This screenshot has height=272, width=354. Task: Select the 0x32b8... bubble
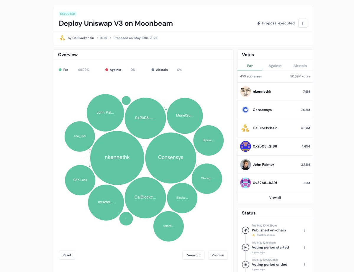click(106, 203)
